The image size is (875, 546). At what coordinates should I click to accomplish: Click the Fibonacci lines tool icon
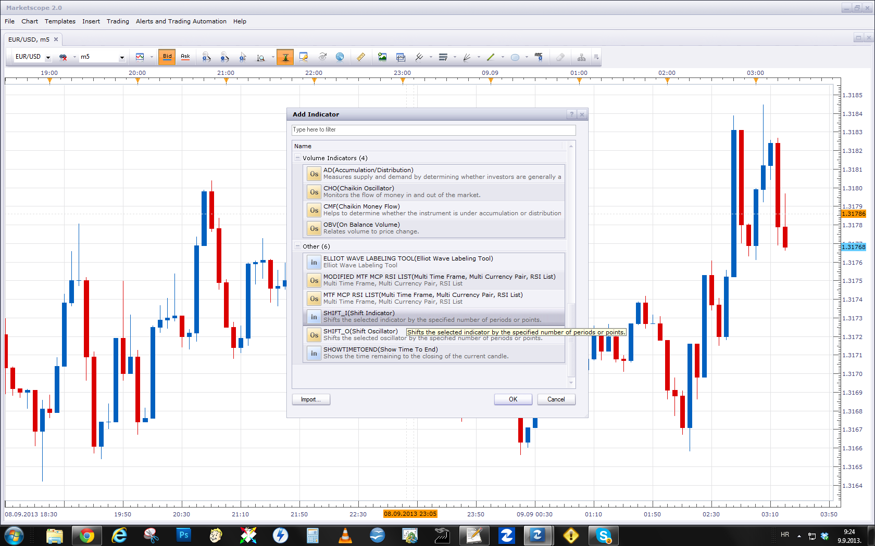click(443, 57)
